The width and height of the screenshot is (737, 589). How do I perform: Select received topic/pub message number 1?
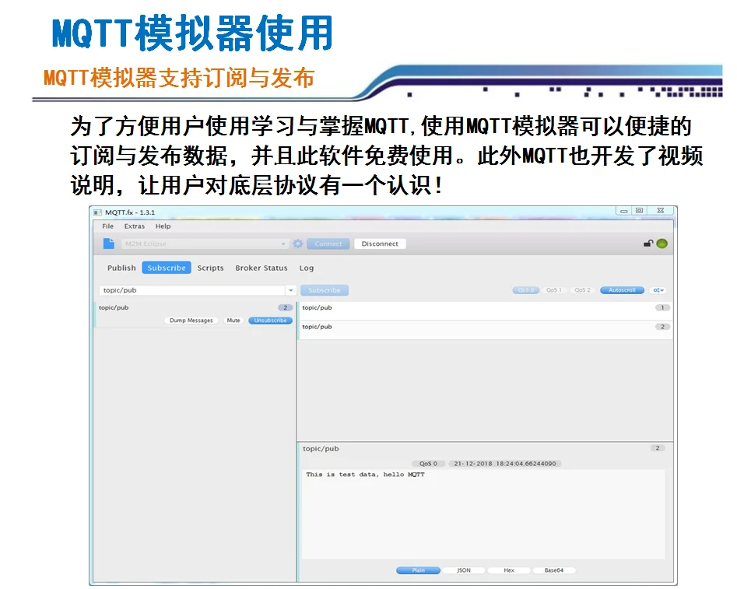point(485,310)
